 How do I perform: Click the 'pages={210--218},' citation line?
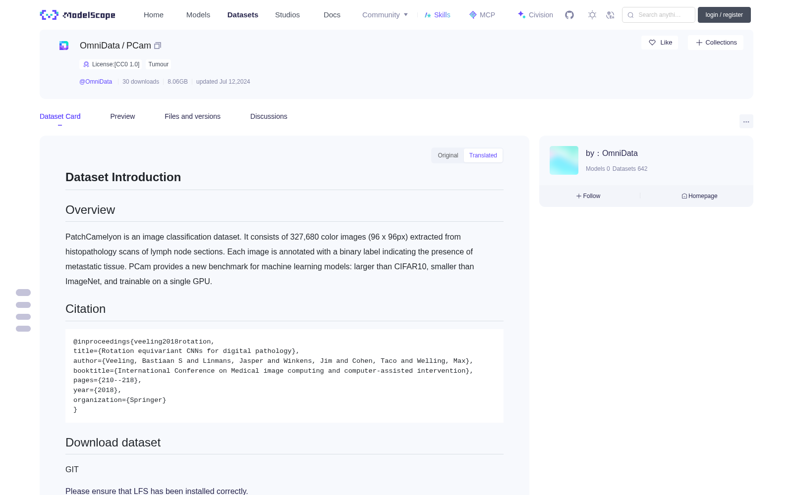point(108,380)
